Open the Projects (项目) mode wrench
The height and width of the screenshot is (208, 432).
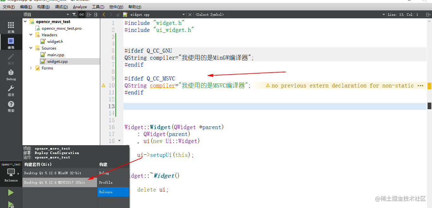(11, 90)
